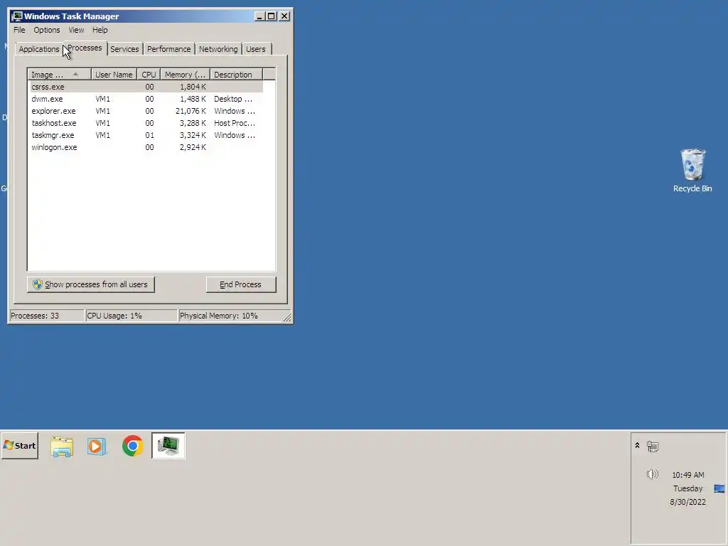Open the Options menu
This screenshot has height=546, width=728.
coord(46,30)
